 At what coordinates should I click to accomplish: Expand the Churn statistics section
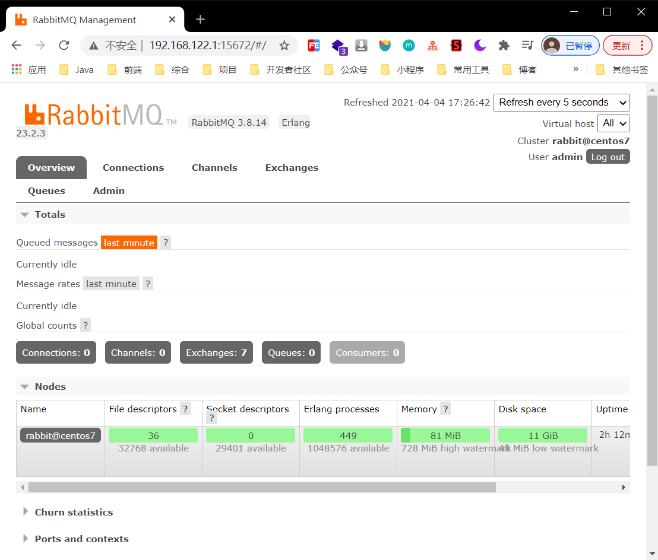click(74, 512)
